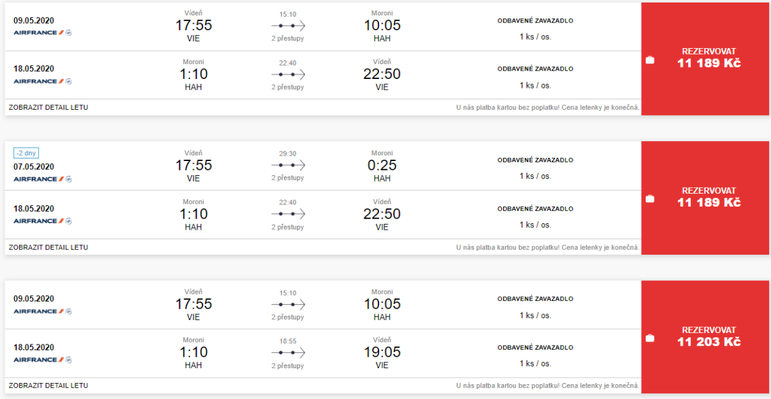Click the route arrow icon under 29:30

288,166
